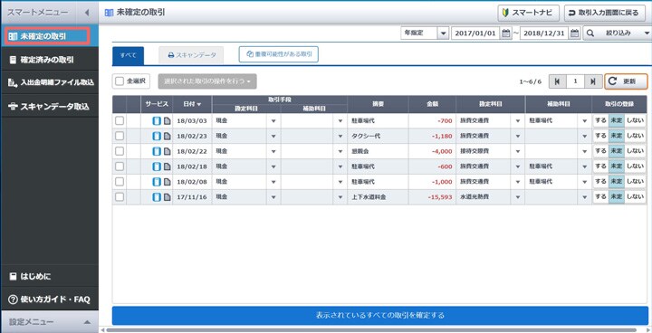Expand the 絞り込み filter dropdown
652x333 pixels.
tap(647, 33)
